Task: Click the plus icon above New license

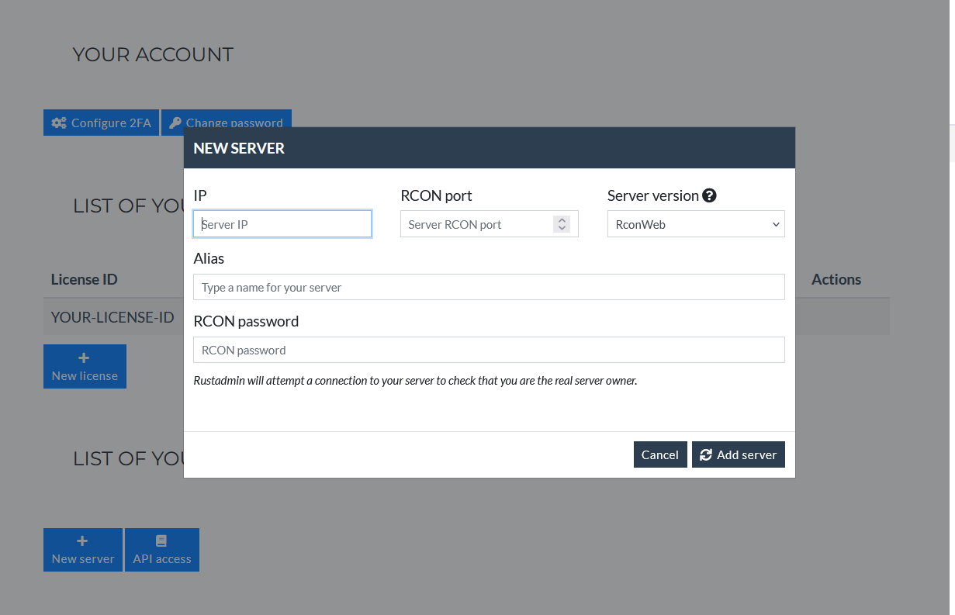Action: pyautogui.click(x=84, y=358)
